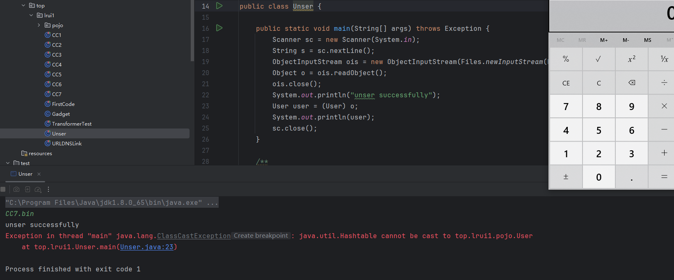Select CC2 class in project tree
Viewport: 674px width, 280px height.
[x=53, y=45]
